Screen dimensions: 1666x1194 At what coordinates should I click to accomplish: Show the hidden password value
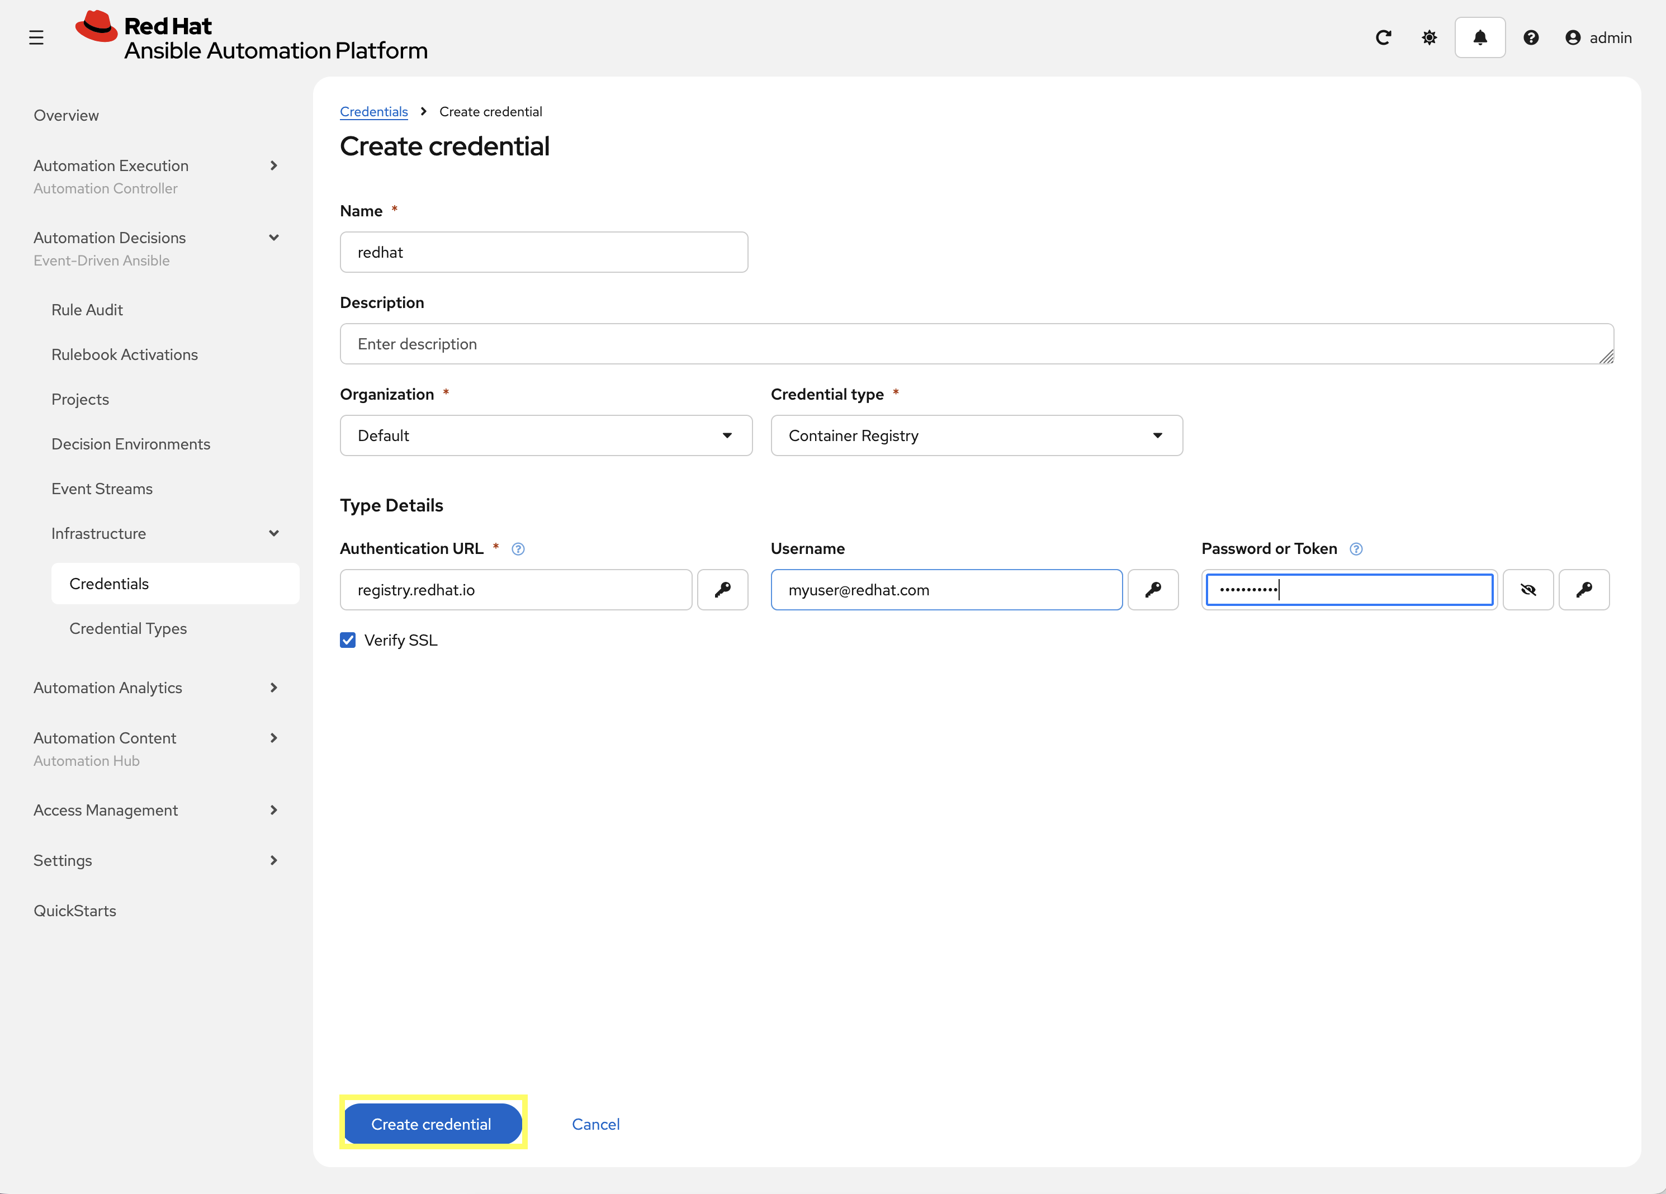[1528, 590]
